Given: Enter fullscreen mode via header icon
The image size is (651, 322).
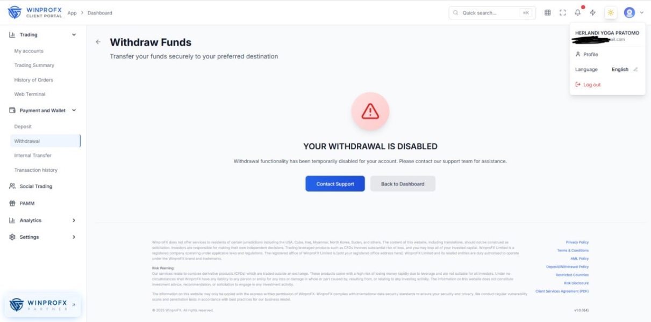Looking at the screenshot, I should (563, 13).
